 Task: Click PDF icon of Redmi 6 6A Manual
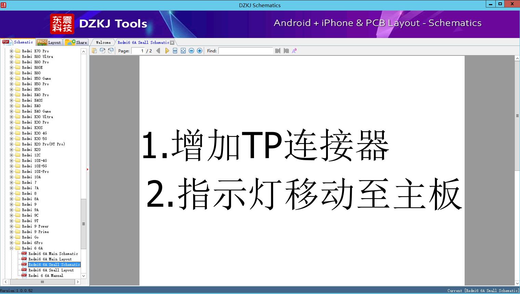(24, 276)
